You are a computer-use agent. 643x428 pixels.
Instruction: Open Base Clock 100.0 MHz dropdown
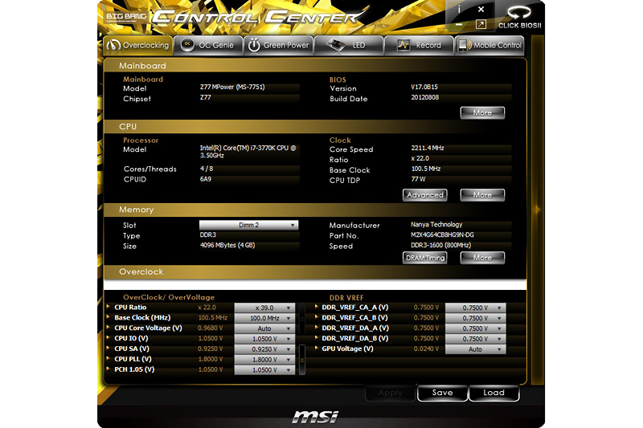[x=264, y=318]
